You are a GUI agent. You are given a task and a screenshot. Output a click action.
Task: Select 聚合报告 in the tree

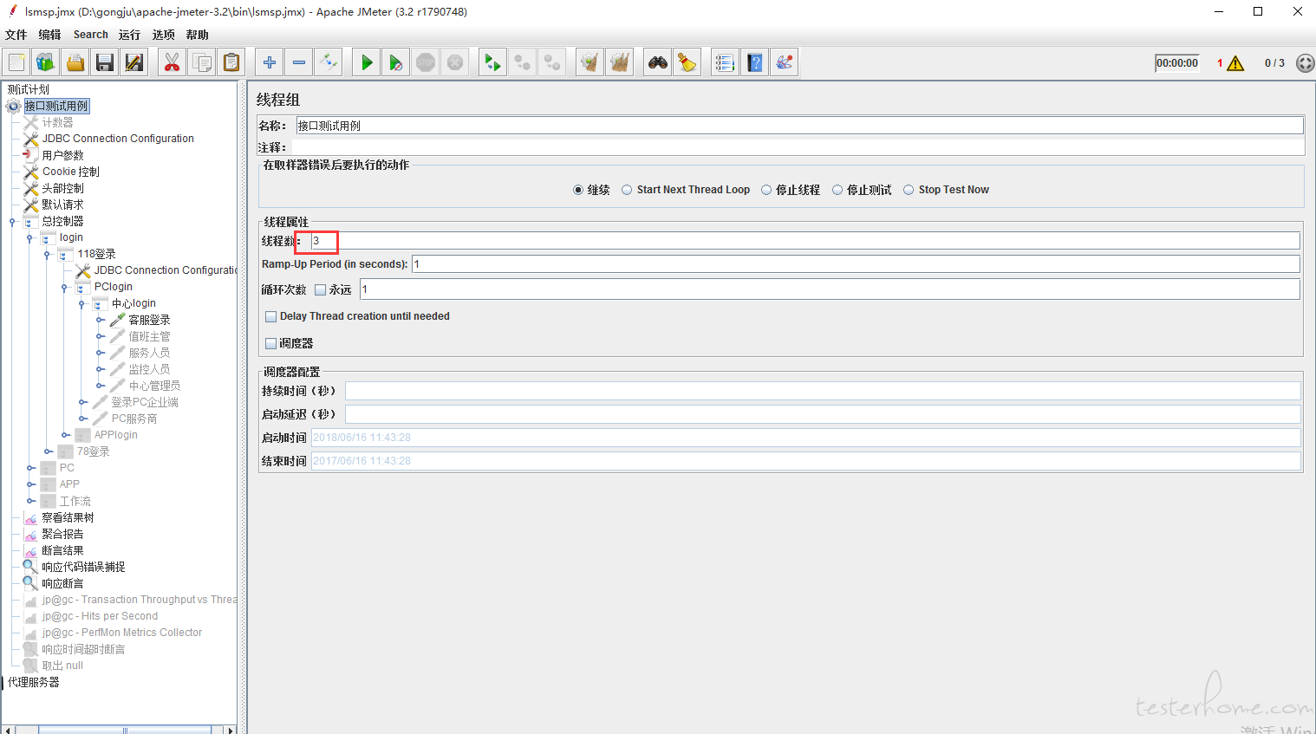pyautogui.click(x=62, y=534)
